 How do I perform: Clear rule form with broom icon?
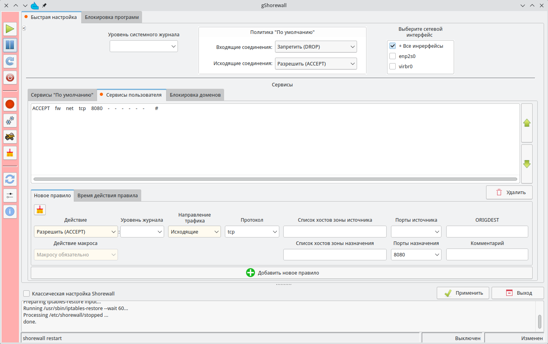tap(40, 210)
